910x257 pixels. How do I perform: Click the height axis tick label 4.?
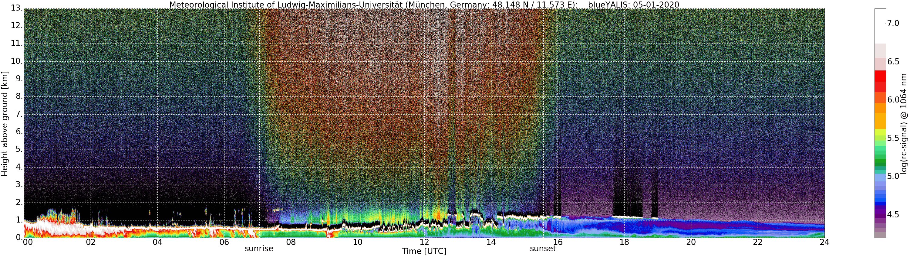[19, 167]
